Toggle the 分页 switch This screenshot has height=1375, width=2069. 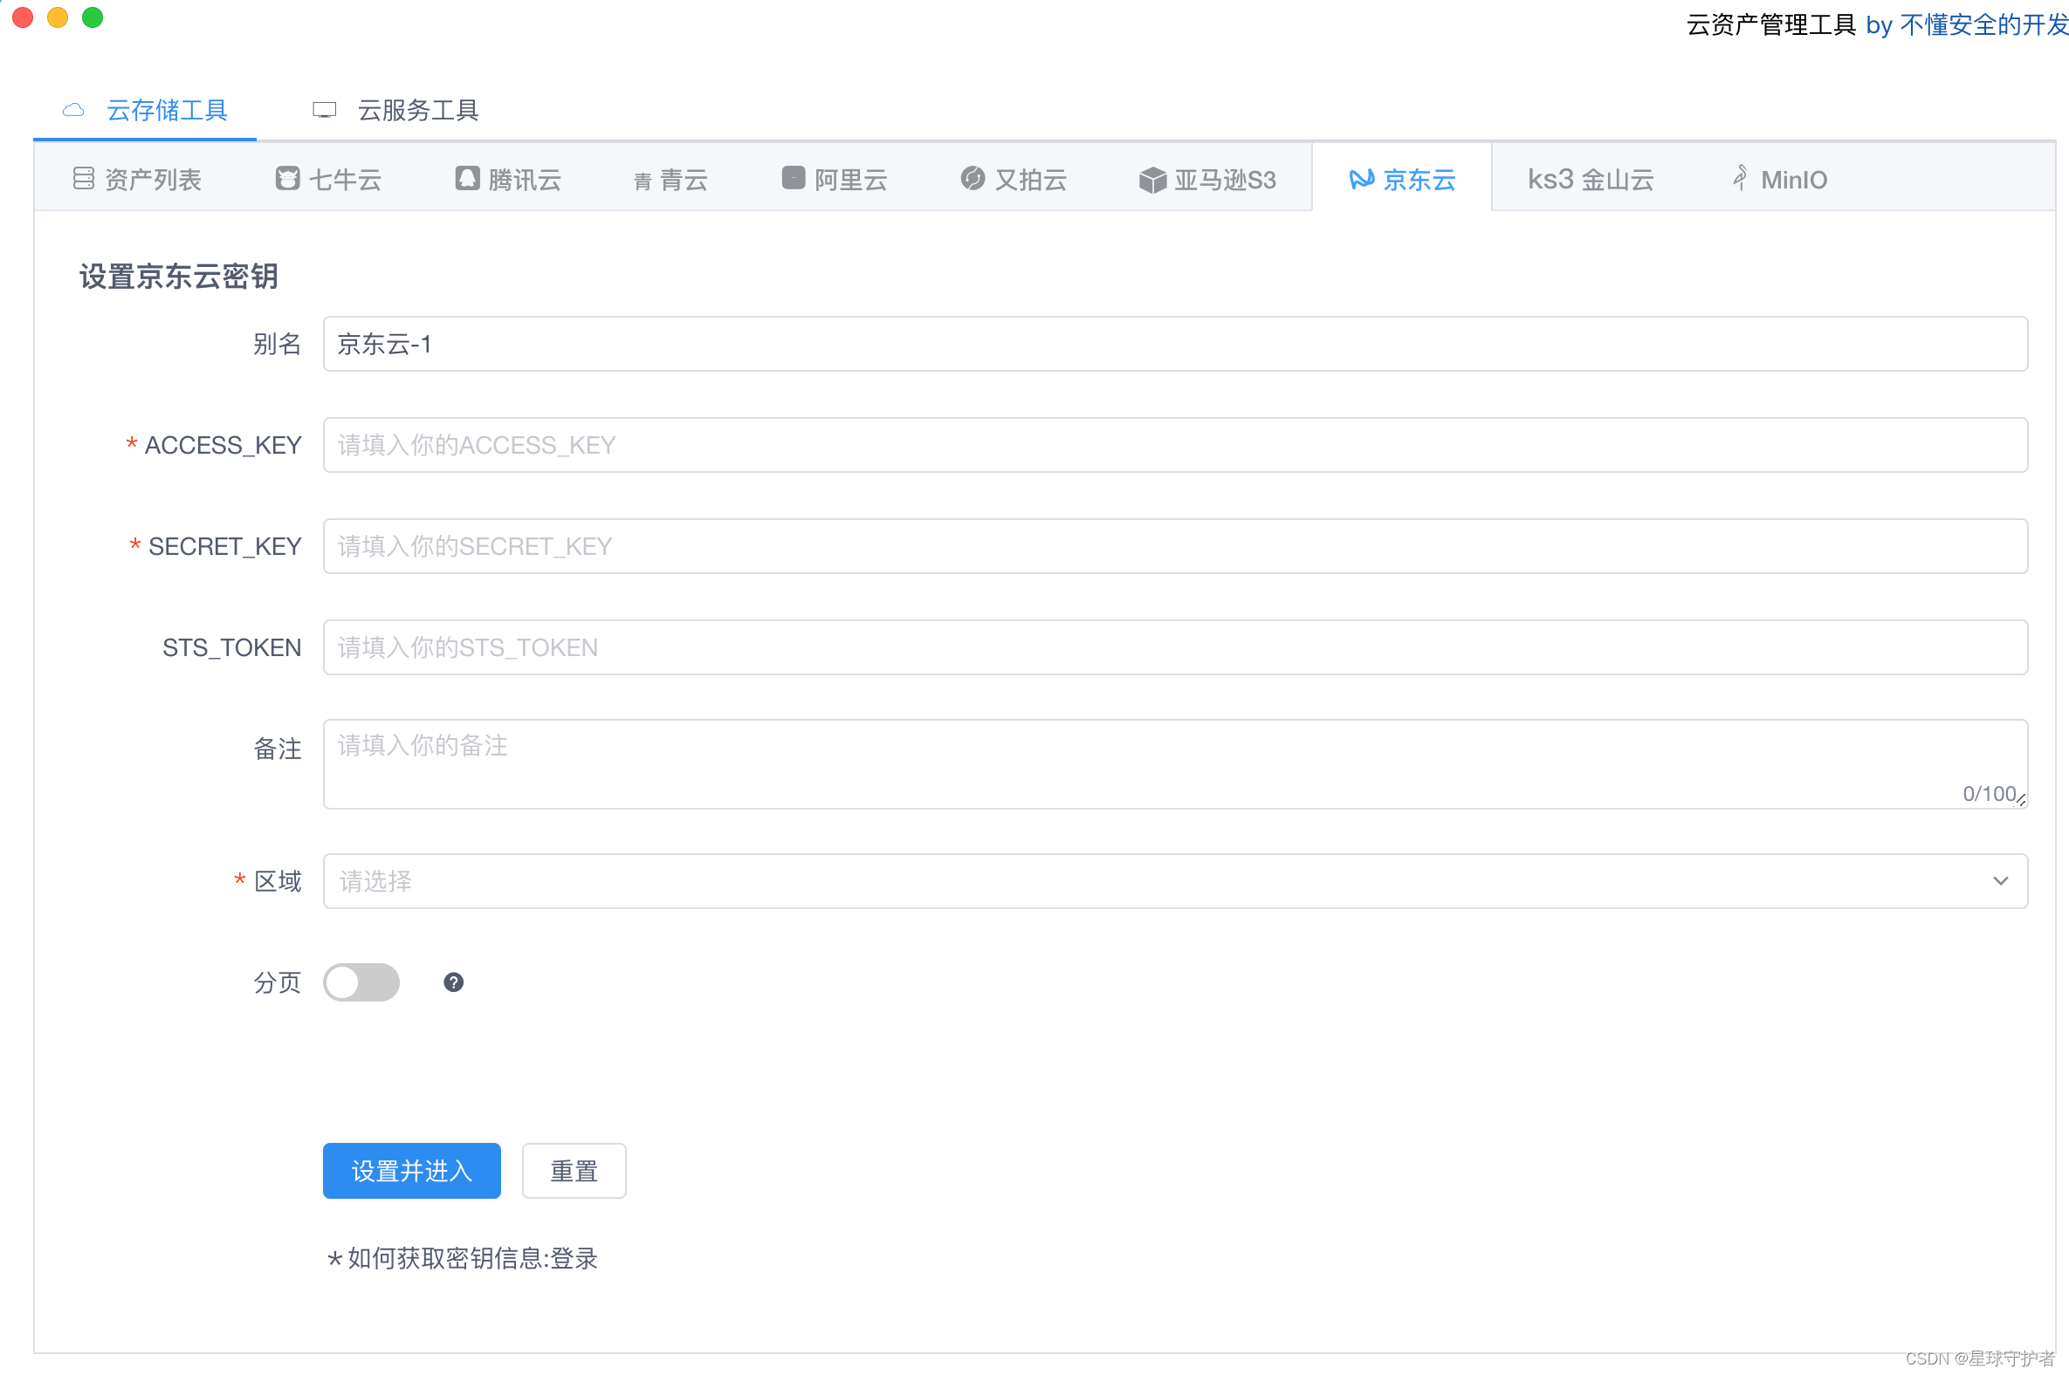pyautogui.click(x=361, y=982)
